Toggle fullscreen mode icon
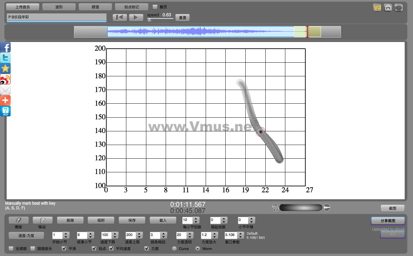The height and width of the screenshot is (256, 413). 398,8
